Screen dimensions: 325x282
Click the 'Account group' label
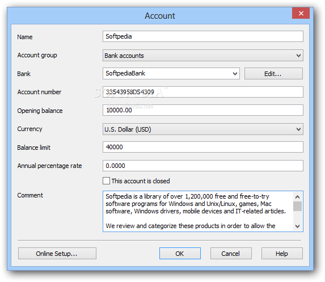coord(37,56)
